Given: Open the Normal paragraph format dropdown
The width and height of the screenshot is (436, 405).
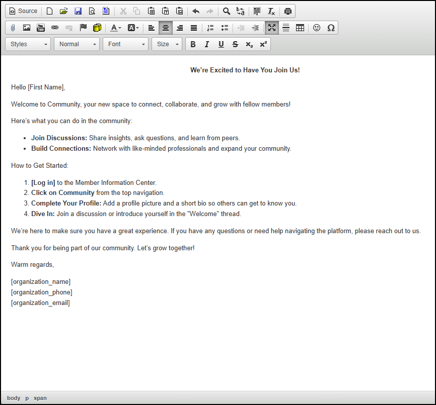Looking at the screenshot, I should coord(77,44).
